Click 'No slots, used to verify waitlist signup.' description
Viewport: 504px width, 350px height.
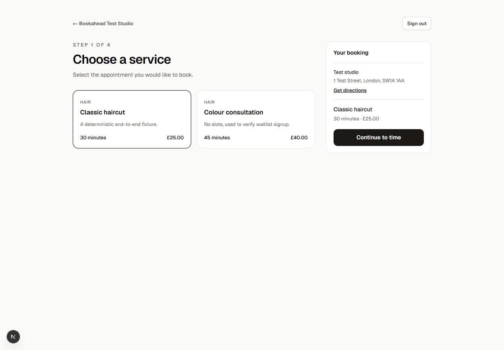pos(247,124)
